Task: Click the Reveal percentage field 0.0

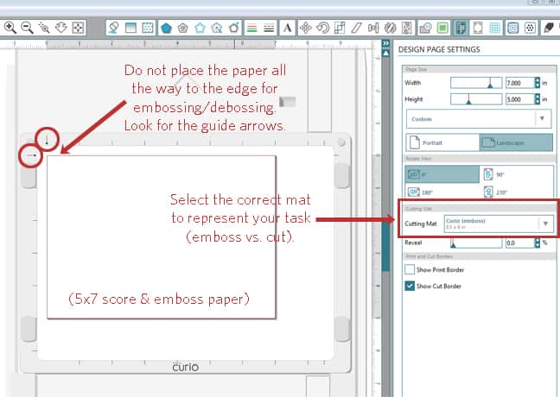Action: click(x=519, y=243)
